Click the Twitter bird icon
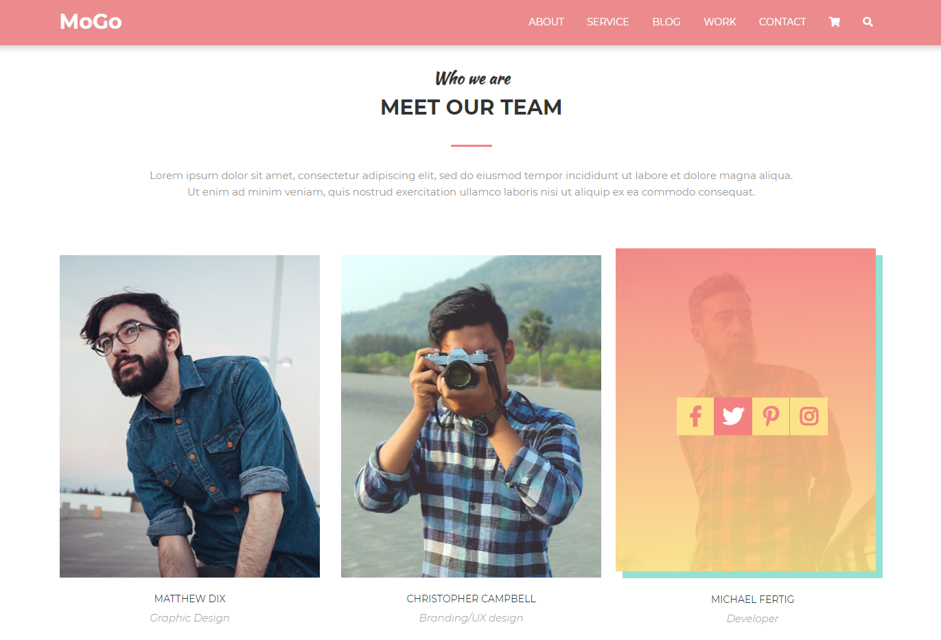 (x=733, y=416)
